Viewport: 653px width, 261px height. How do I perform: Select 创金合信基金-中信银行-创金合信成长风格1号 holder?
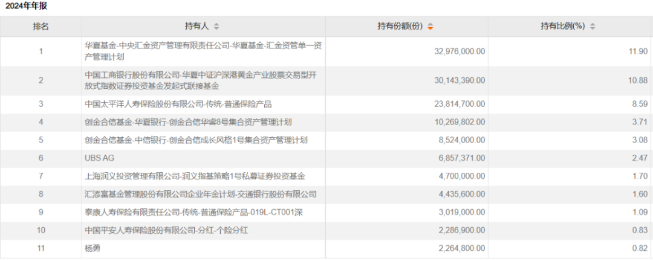196,140
